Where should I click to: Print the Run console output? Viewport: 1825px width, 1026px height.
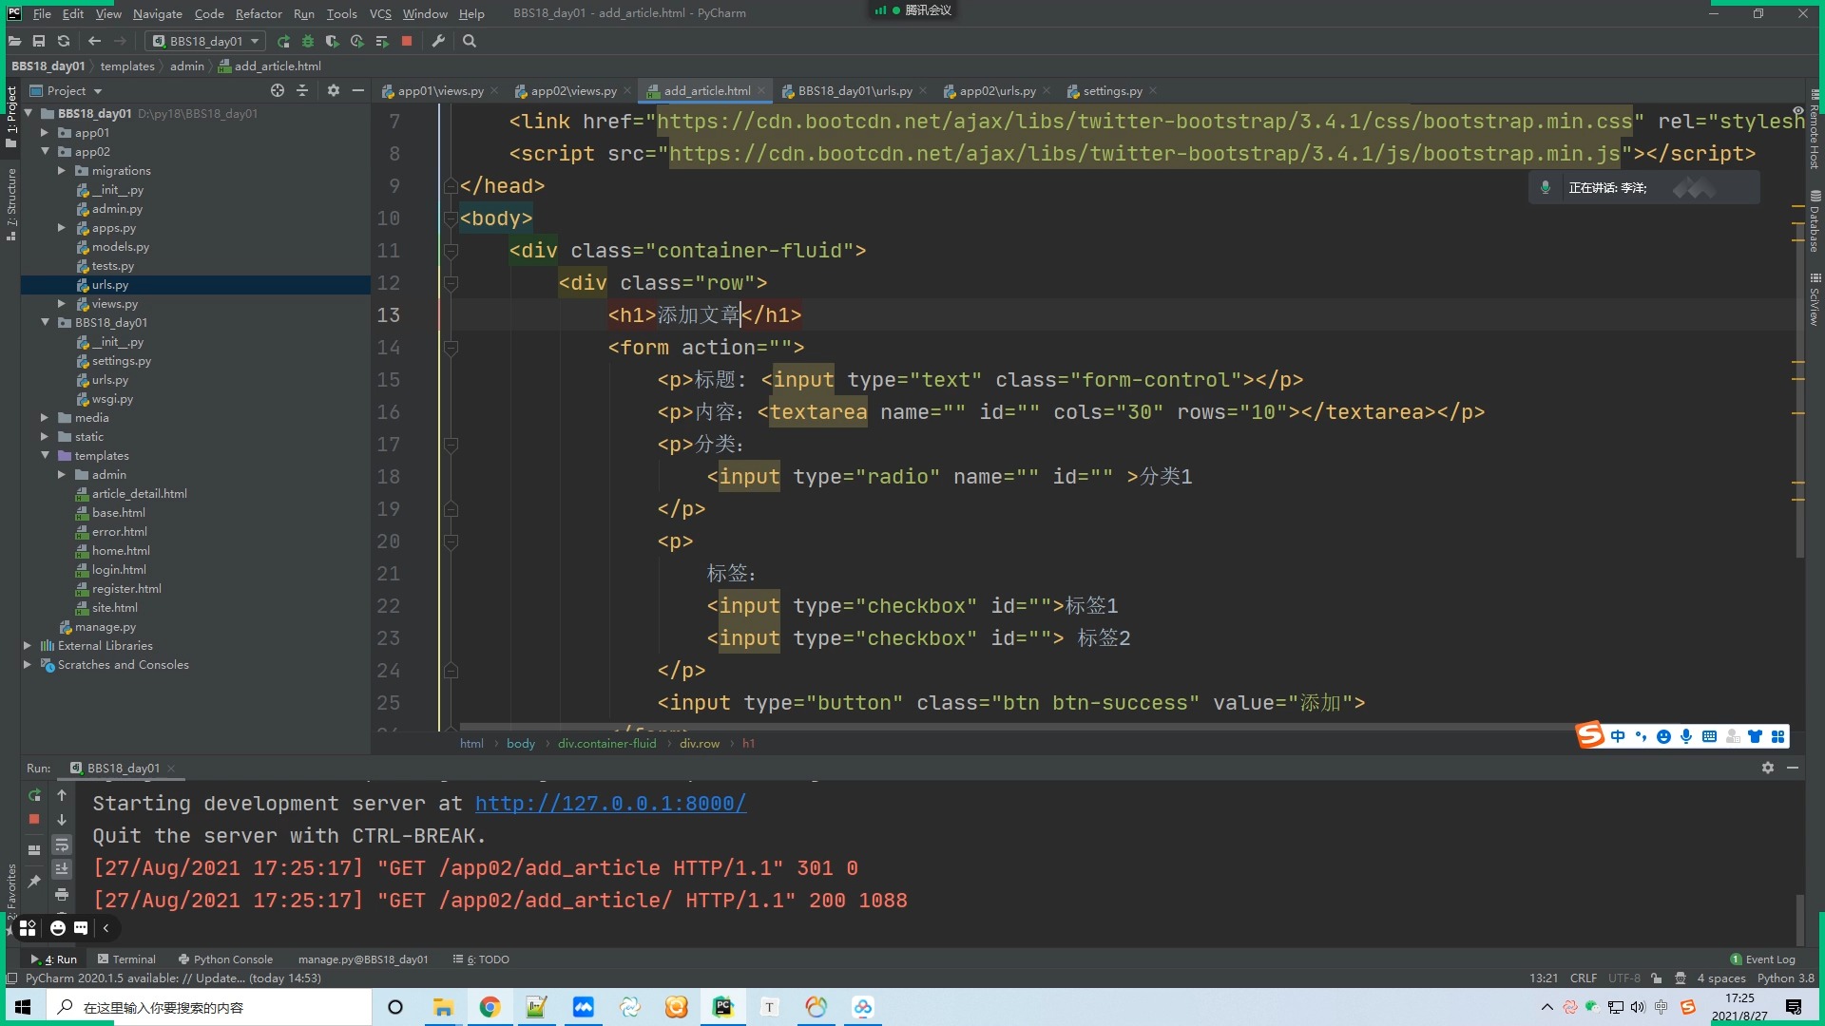click(62, 894)
